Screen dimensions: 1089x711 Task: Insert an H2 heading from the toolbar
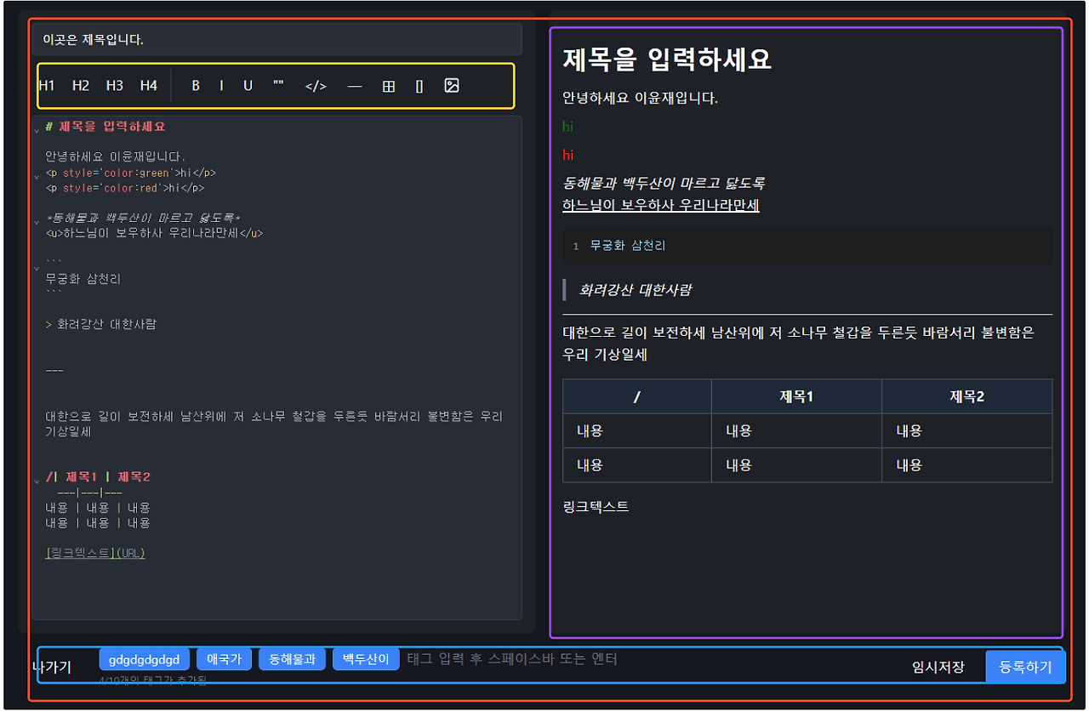click(x=81, y=85)
